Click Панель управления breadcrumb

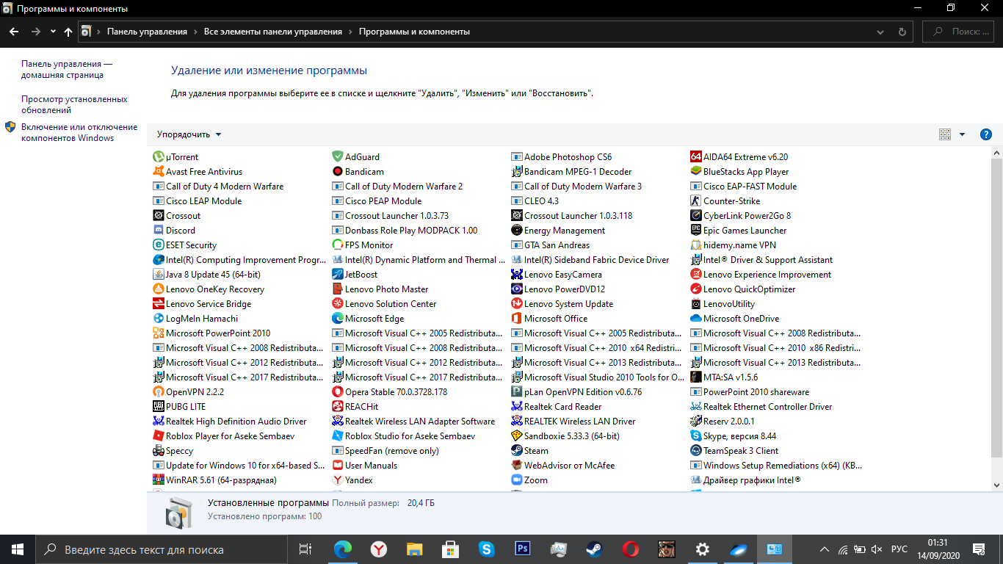[147, 32]
